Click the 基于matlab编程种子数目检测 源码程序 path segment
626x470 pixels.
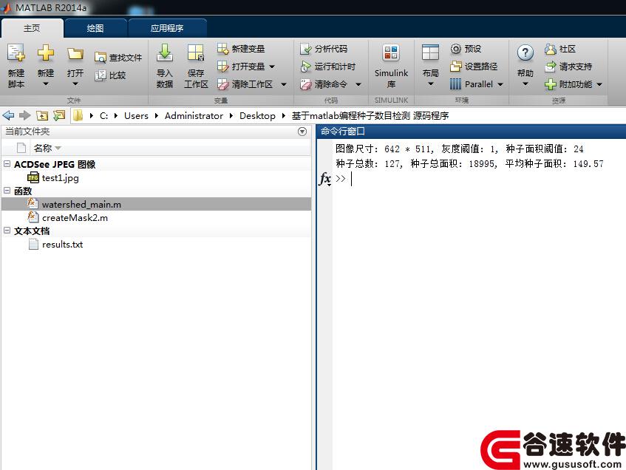coord(370,116)
